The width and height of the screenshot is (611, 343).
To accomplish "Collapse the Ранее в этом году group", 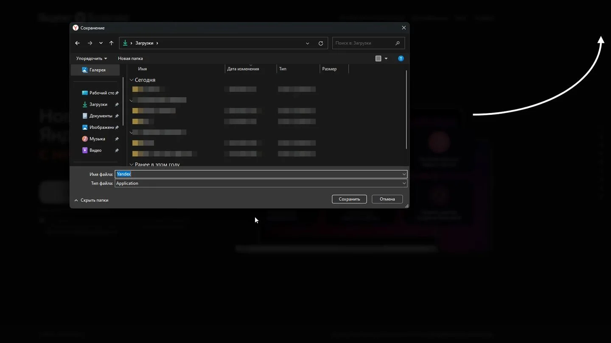I will pyautogui.click(x=132, y=164).
